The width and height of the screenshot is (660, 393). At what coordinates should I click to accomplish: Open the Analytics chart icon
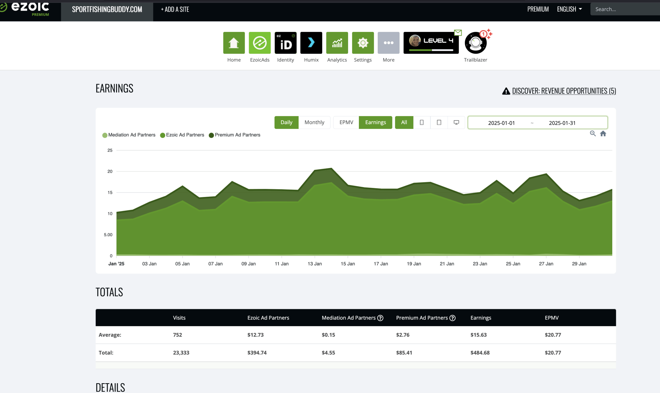pyautogui.click(x=337, y=43)
